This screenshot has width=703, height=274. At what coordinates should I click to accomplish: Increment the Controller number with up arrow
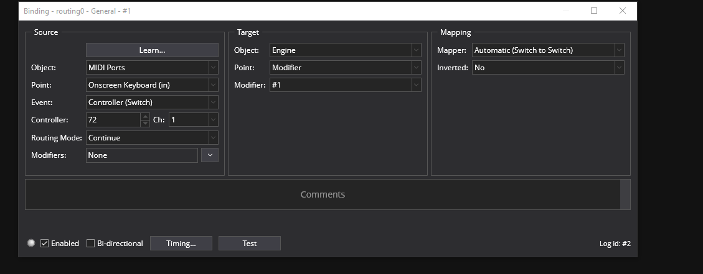[146, 116]
